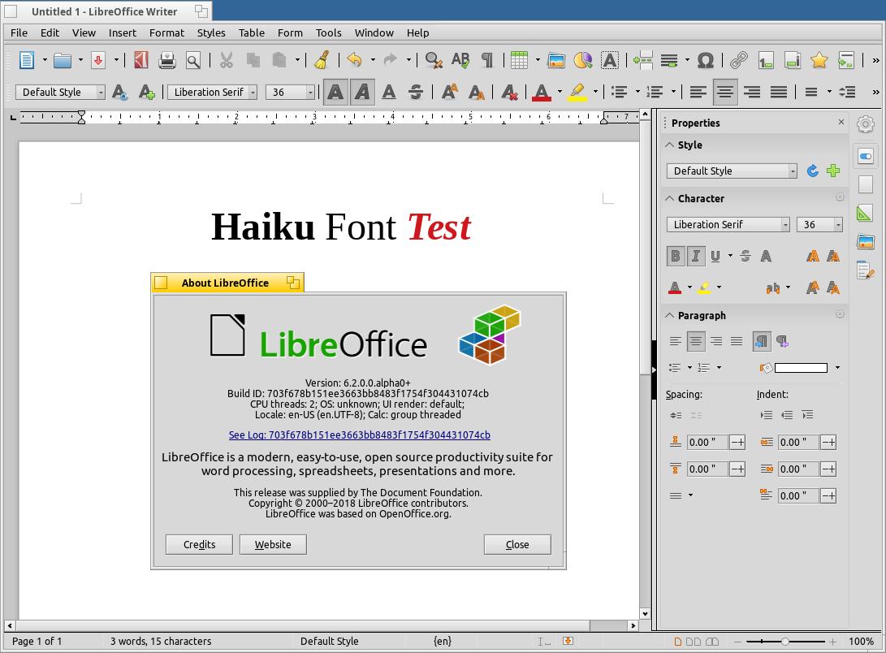Screen dimensions: 886x653
Task: Open the File menu
Action: pyautogui.click(x=19, y=32)
